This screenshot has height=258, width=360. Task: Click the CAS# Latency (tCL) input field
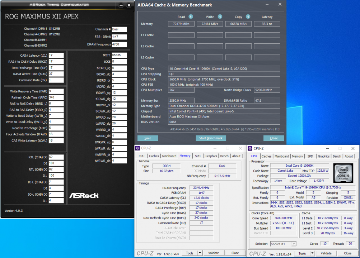56,55
